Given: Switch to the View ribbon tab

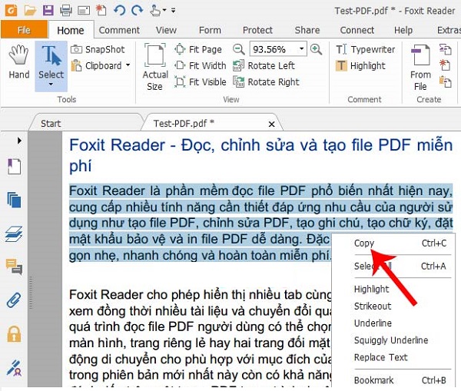Looking at the screenshot, I should (x=166, y=30).
